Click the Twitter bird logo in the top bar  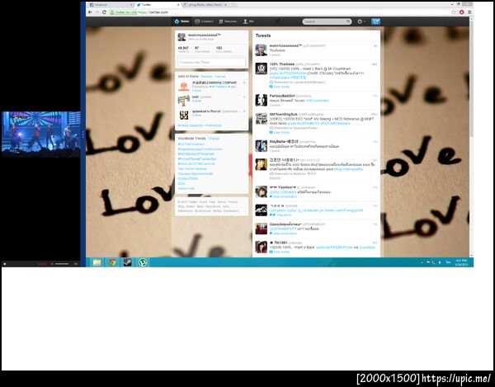tap(277, 21)
